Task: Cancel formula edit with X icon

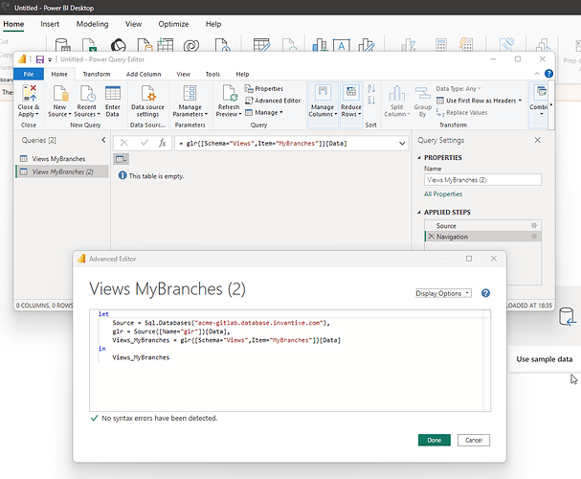Action: [124, 143]
